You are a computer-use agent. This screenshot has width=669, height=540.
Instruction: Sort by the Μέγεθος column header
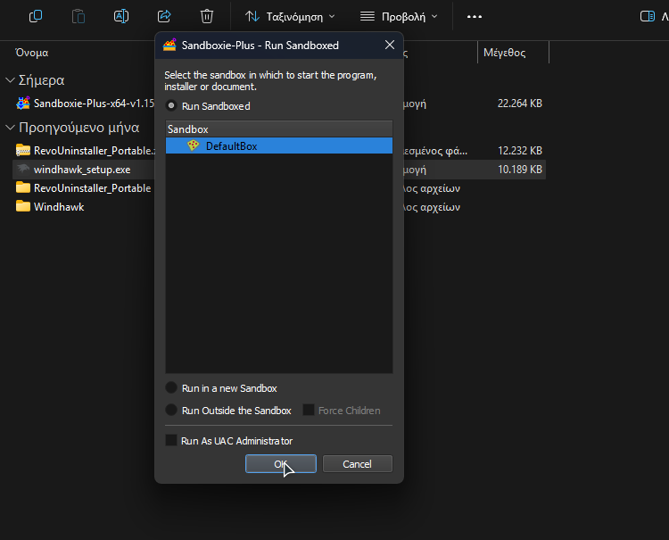[504, 53]
